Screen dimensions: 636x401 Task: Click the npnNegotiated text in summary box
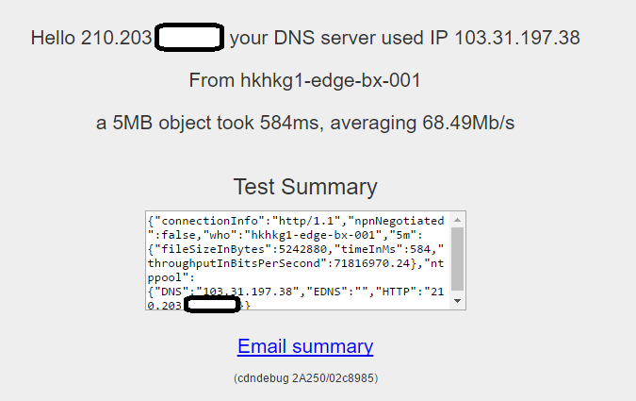[x=400, y=221]
